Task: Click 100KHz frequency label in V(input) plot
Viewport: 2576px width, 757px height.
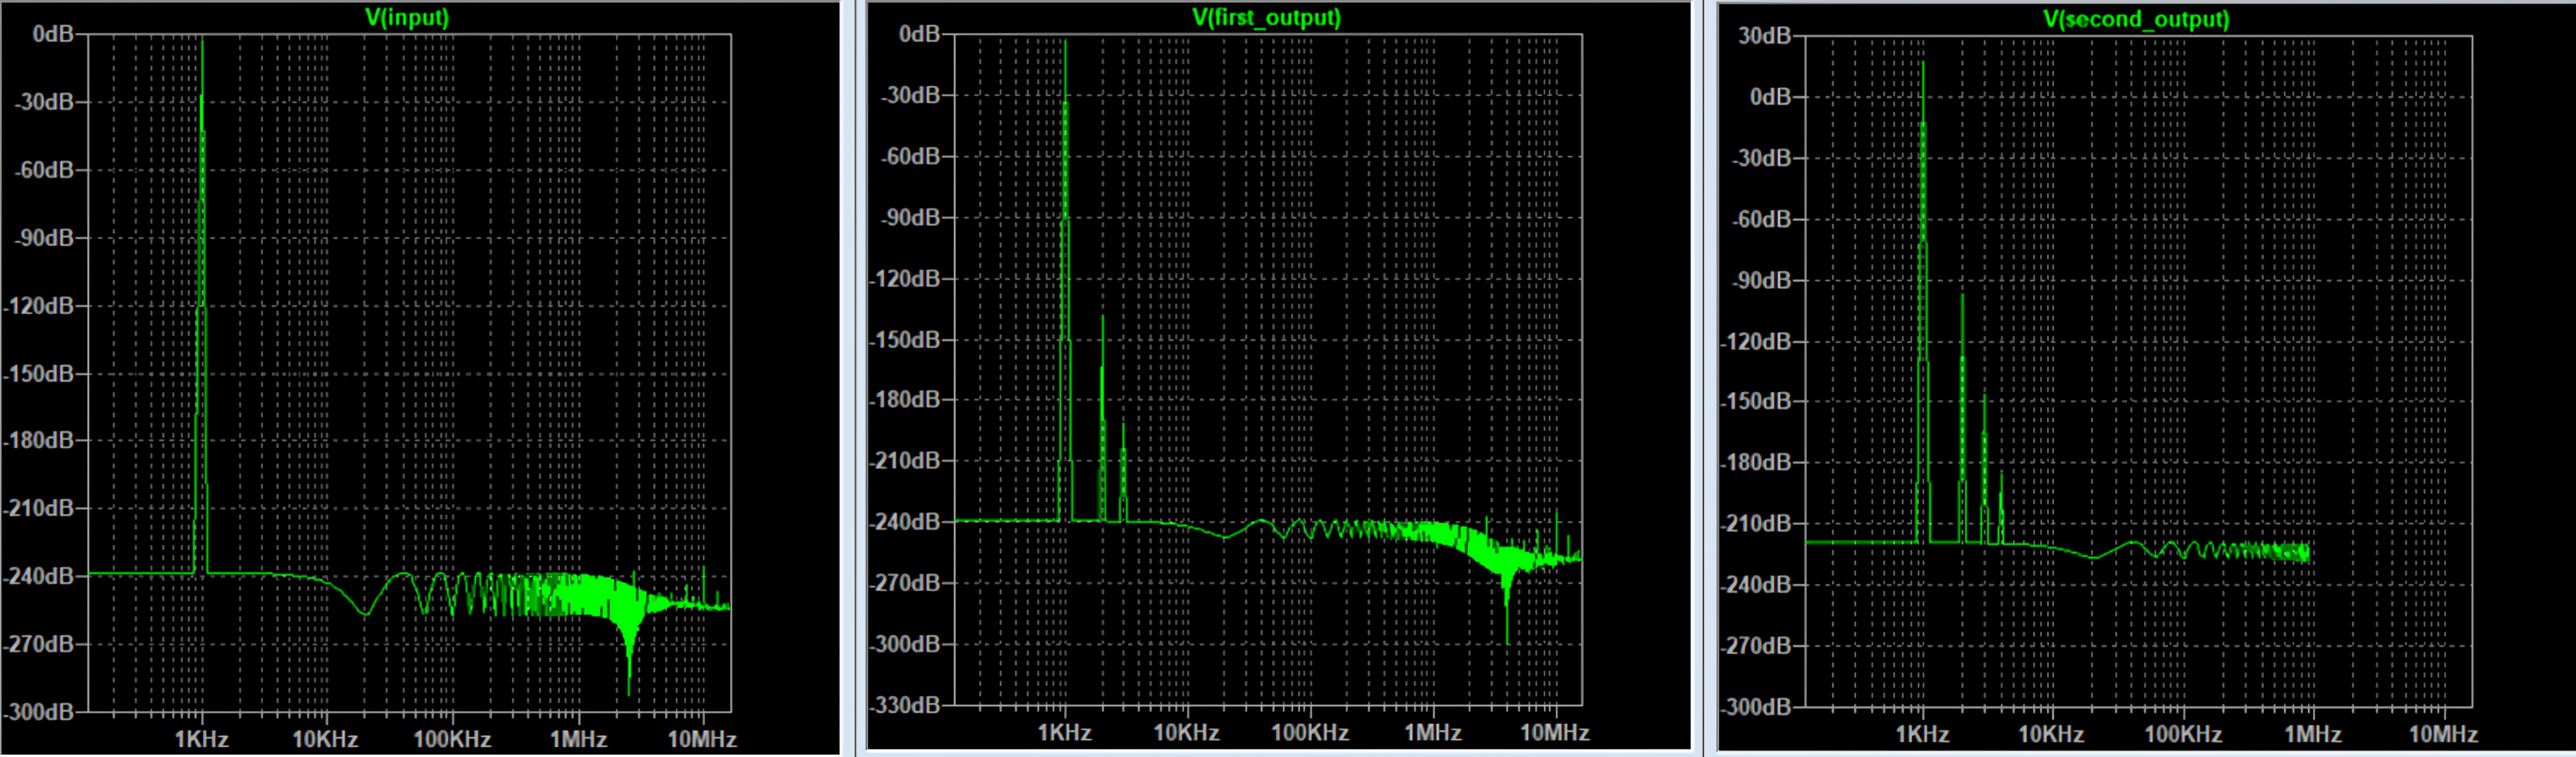Action: (x=452, y=739)
